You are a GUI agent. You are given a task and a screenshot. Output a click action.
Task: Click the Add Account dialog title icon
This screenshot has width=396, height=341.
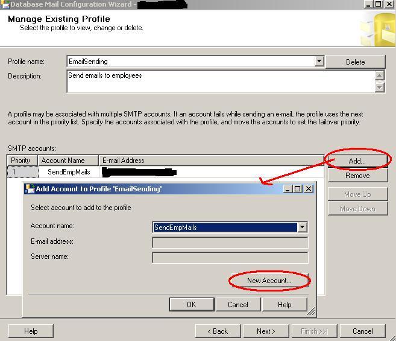pos(30,189)
